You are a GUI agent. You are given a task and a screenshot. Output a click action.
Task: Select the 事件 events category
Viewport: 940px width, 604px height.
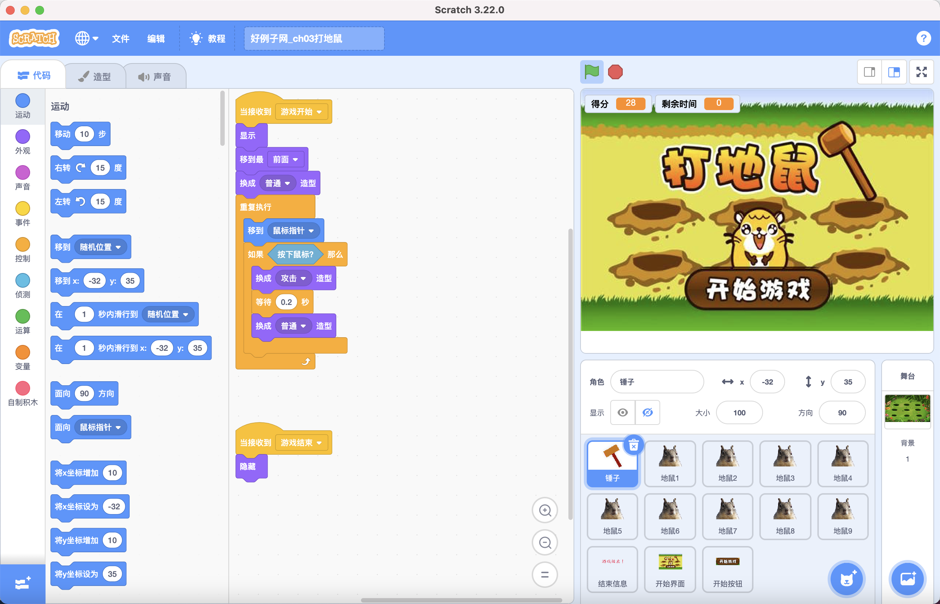point(22,214)
